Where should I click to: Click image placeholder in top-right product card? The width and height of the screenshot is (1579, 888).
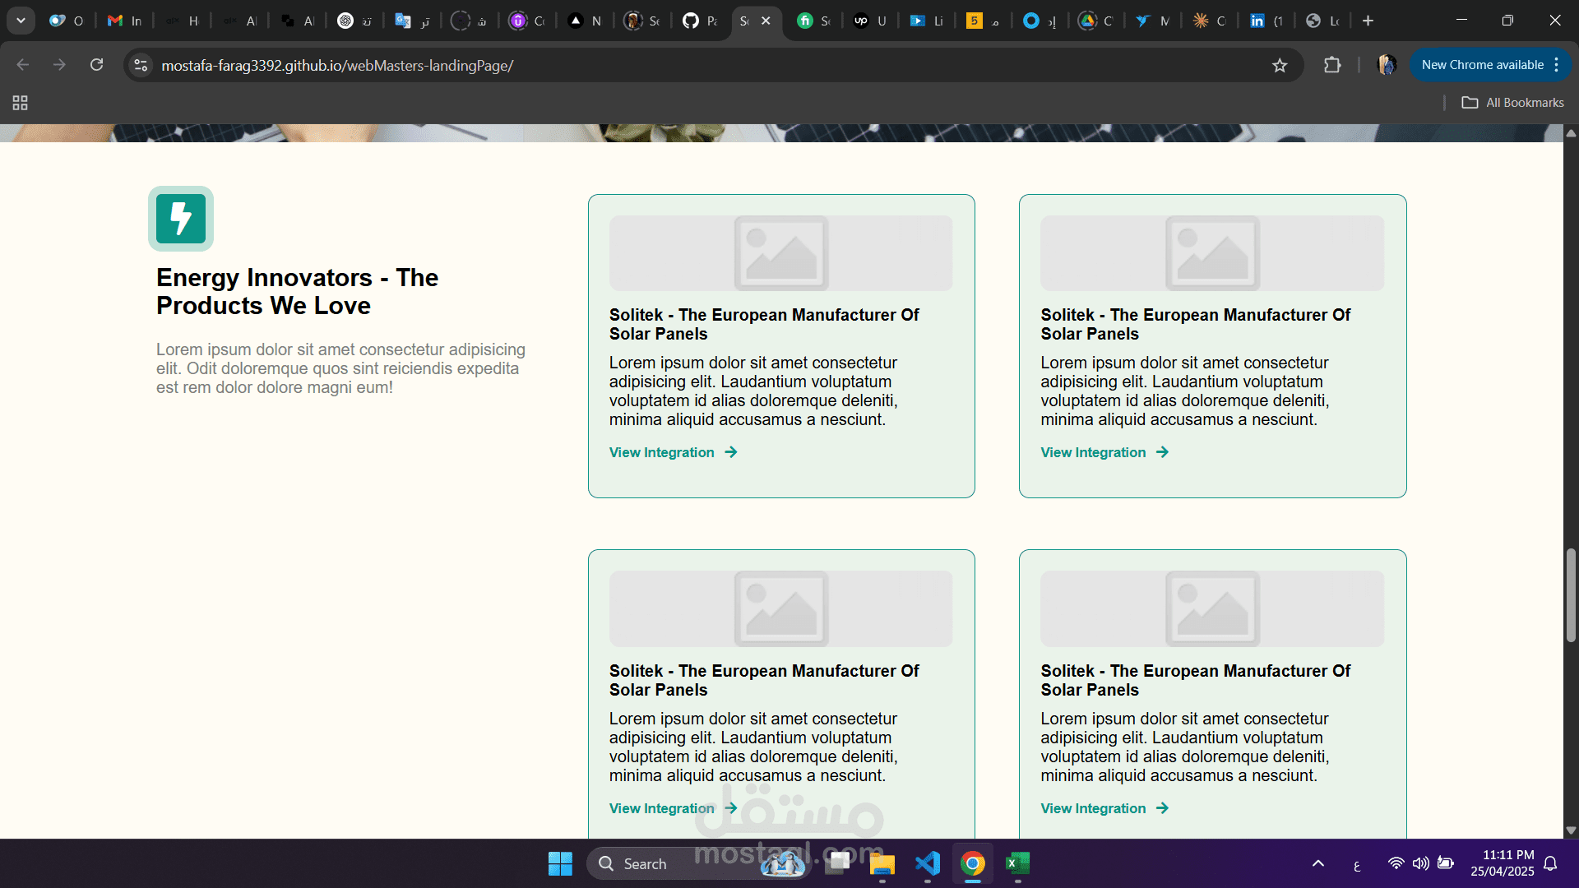pos(1212,253)
